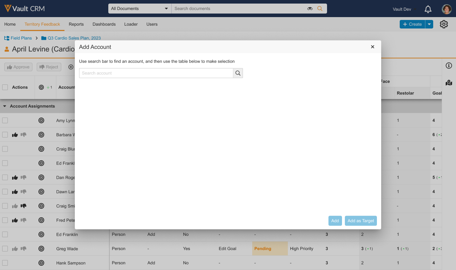Check the Hank Sampson row checkbox
Screen dimensions: 456x270
click(x=5, y=263)
